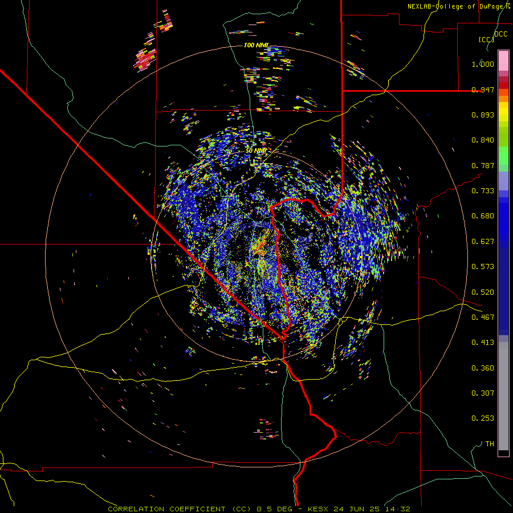Click the 0.733 value on the color scale
513x513 pixels.
(483, 191)
